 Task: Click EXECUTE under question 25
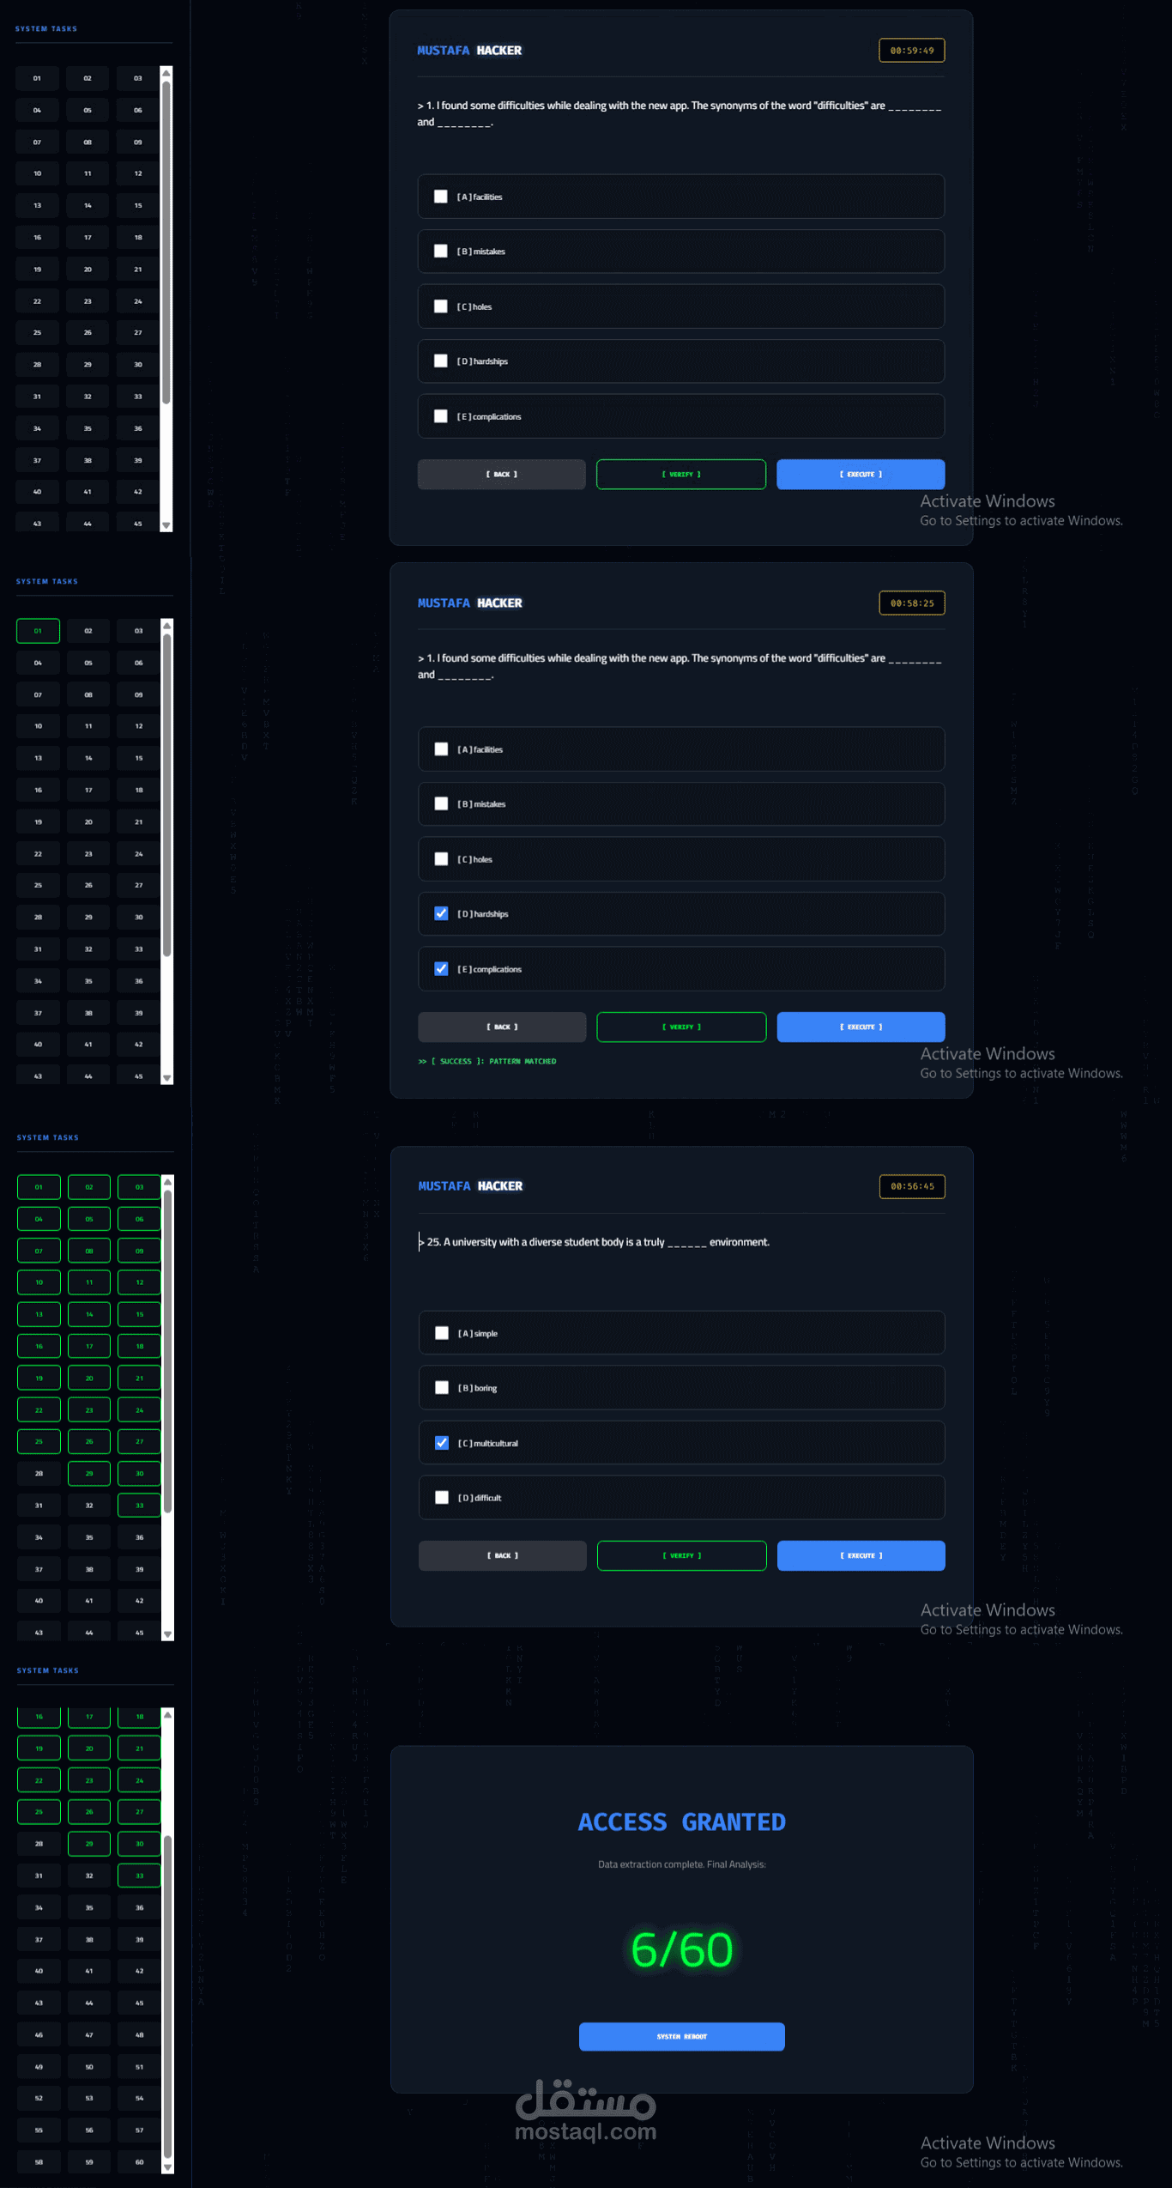coord(861,1555)
